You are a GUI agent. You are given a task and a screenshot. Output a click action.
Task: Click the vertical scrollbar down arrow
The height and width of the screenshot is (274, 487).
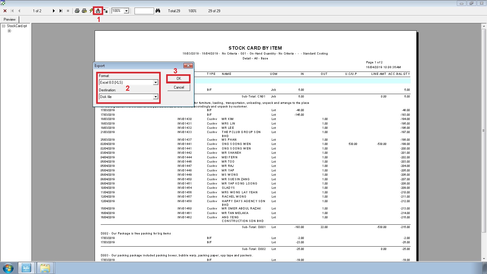click(484, 259)
